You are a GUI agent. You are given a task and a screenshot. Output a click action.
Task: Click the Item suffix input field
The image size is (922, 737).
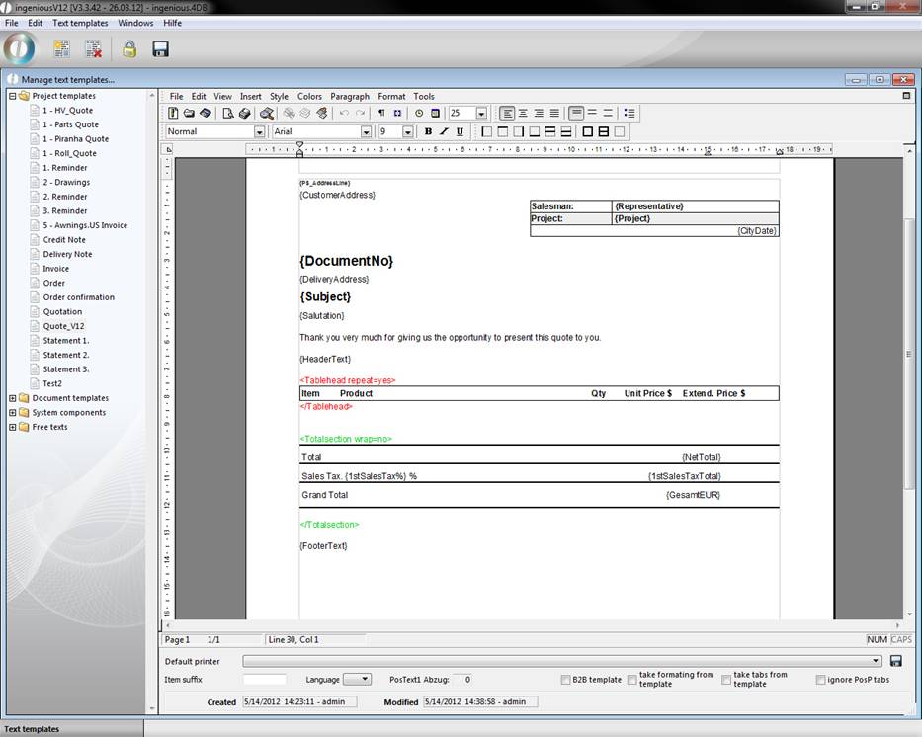[x=264, y=680]
